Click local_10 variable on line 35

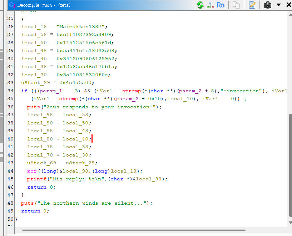tap(180, 99)
